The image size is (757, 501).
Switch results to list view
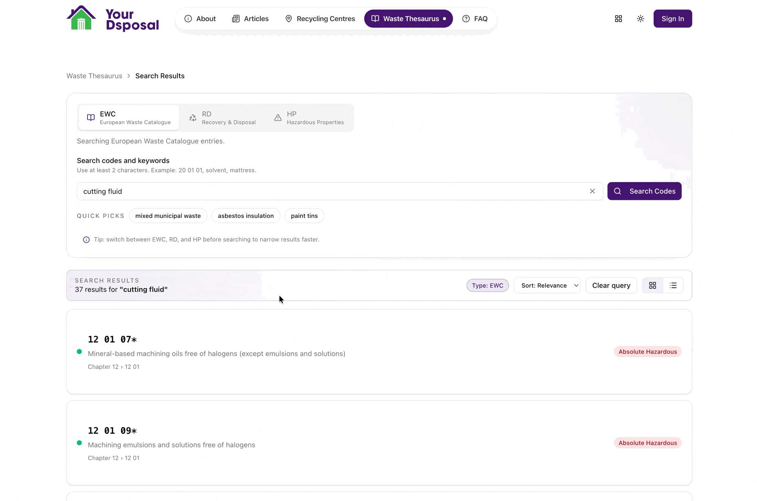coord(673,285)
